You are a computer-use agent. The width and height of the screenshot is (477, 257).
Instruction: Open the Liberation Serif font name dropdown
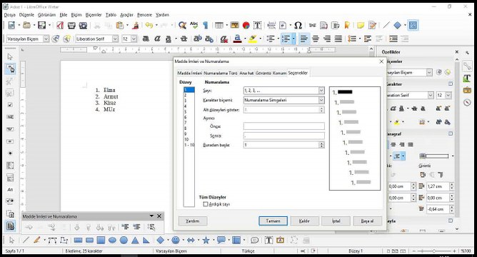tap(115, 39)
